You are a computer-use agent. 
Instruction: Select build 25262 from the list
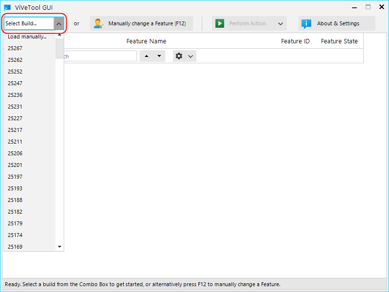[30, 60]
